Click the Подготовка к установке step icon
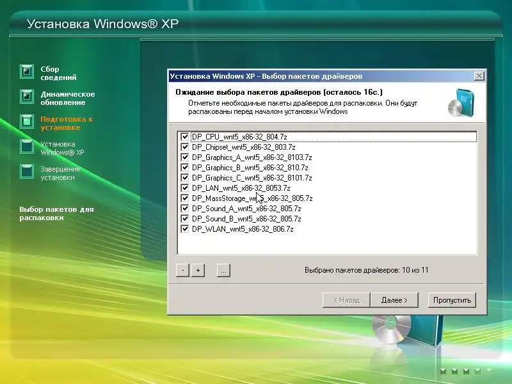The width and height of the screenshot is (512, 384). [27, 122]
